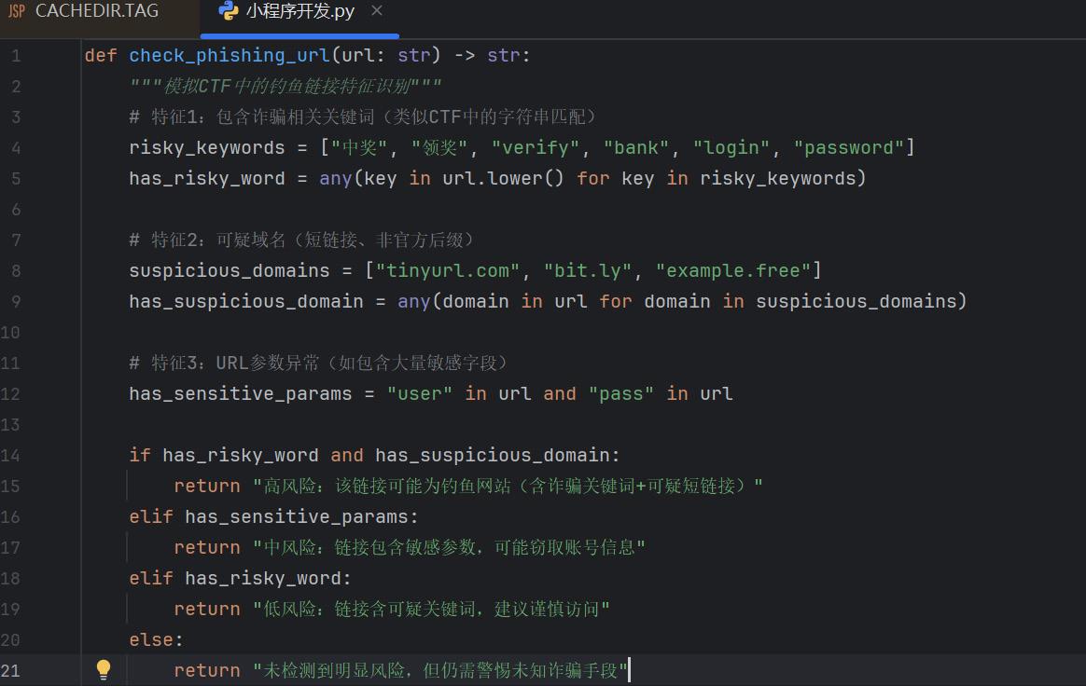Click the Python icon on 小程序开发.py tab
This screenshot has height=686, width=1086.
[x=228, y=11]
